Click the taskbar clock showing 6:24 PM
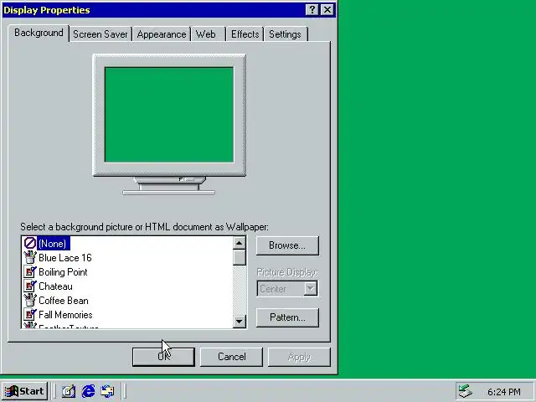Image resolution: width=536 pixels, height=402 pixels. click(504, 392)
